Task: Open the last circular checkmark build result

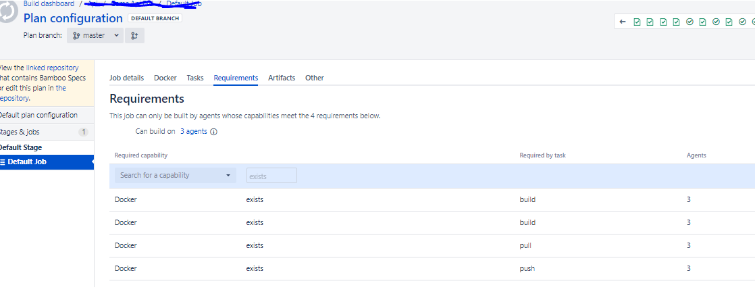Action: (x=752, y=22)
